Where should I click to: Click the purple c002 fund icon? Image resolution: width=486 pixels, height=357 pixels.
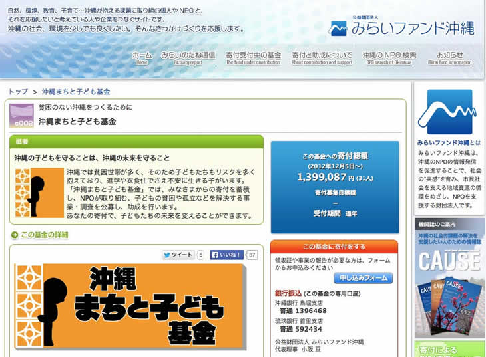coord(21,116)
